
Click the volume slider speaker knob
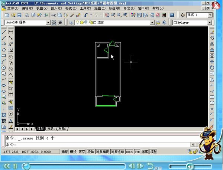click(x=190, y=166)
